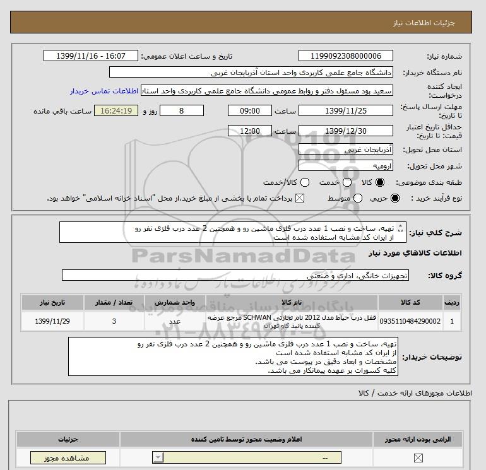Click request creator name field
The width and height of the screenshot is (486, 470).
267,91
